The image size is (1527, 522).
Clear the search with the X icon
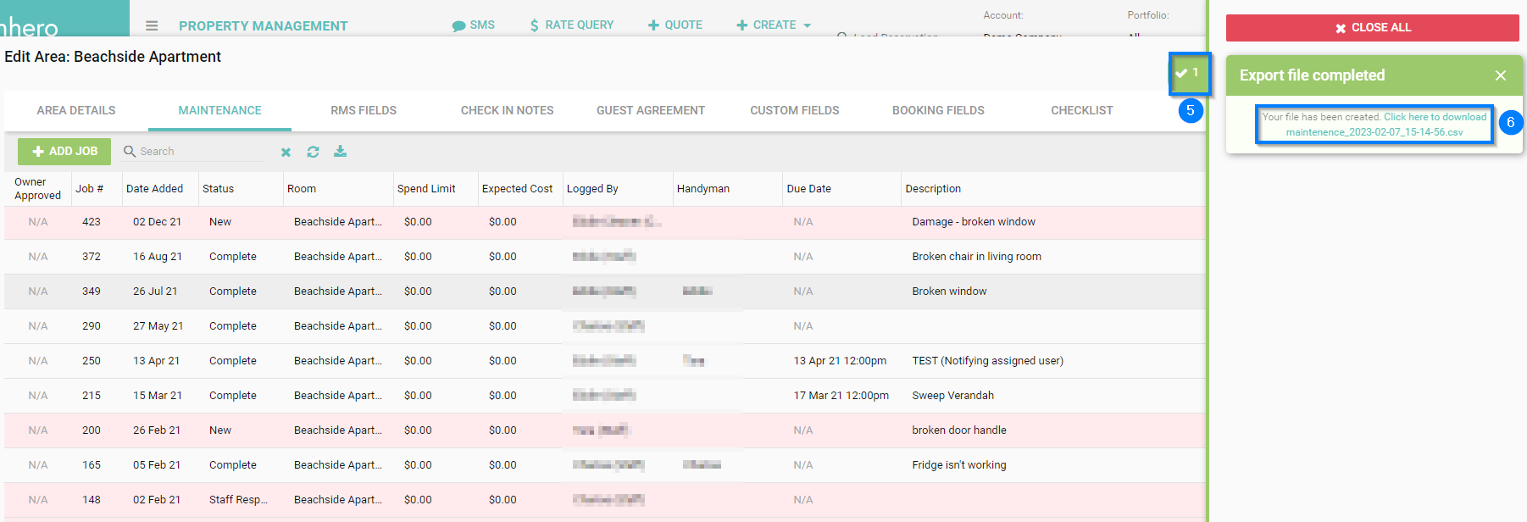(x=286, y=152)
